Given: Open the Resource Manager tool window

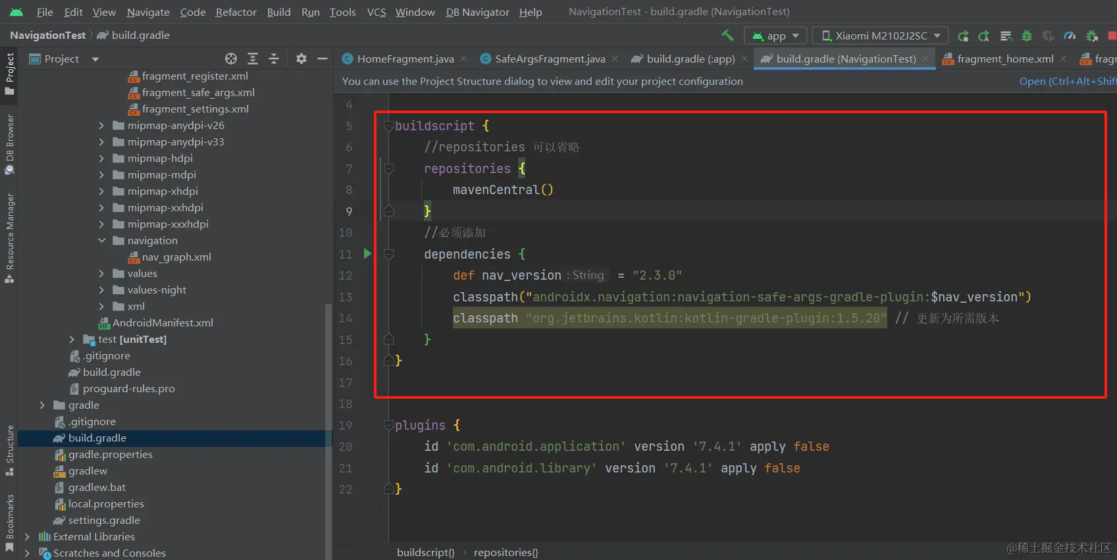Looking at the screenshot, I should 9,238.
